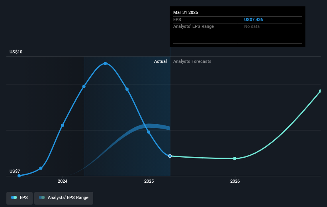Toggle the Analysts' EPS Range legend
Screen dimensions: 327x207
[x=64, y=198]
